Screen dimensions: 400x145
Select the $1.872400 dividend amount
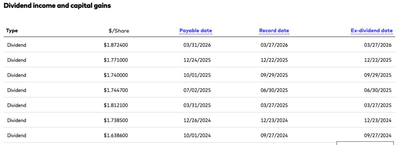[x=116, y=45]
